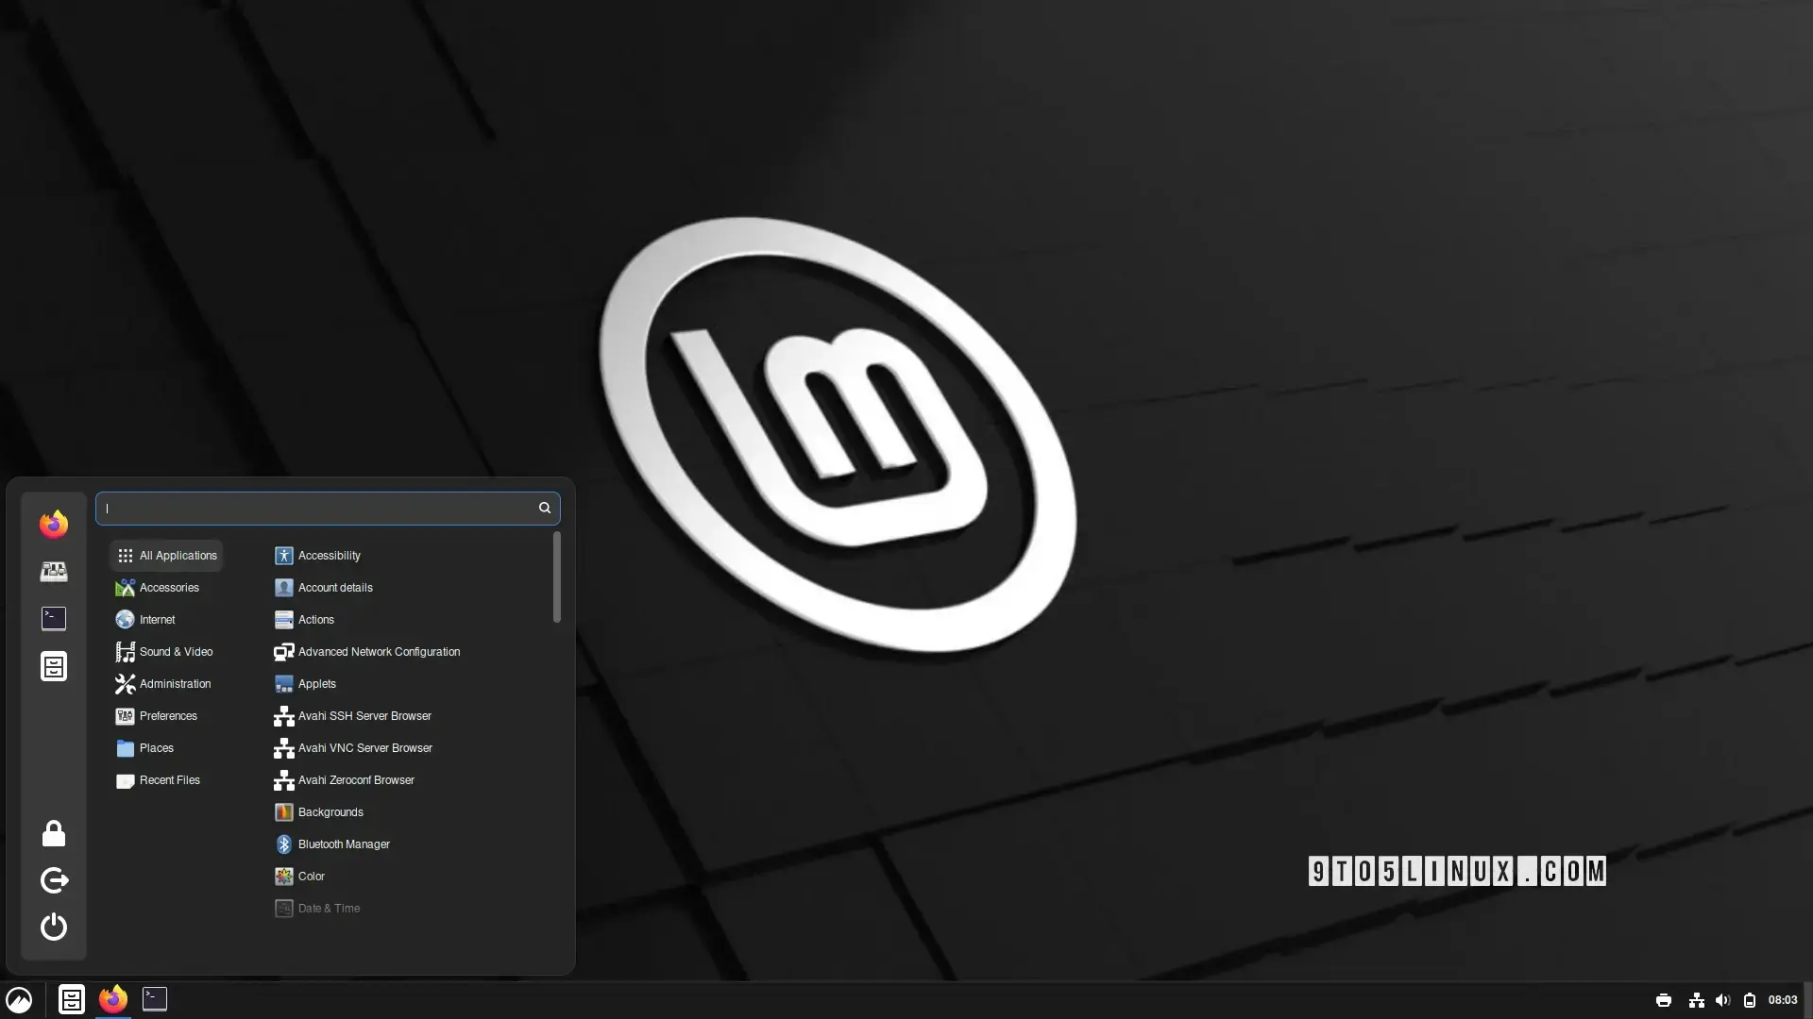Open the Sound & Video category

point(175,652)
